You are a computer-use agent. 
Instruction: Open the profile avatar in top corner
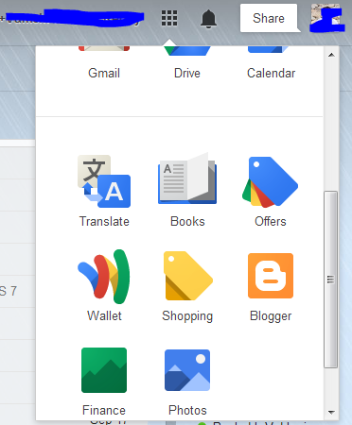coord(326,17)
